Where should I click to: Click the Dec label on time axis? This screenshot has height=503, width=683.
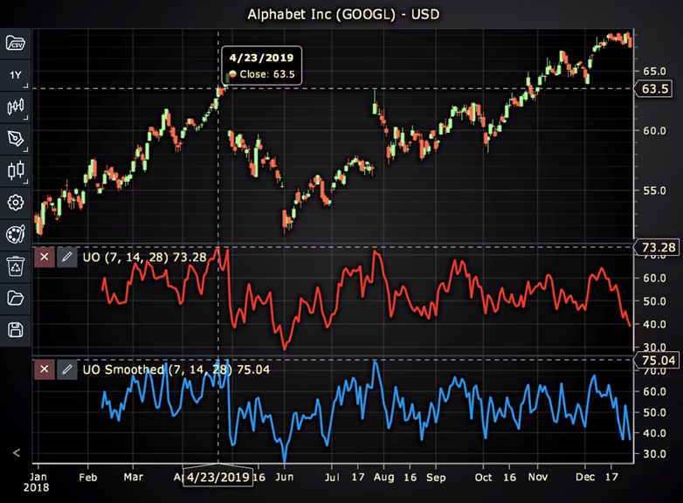click(x=585, y=477)
